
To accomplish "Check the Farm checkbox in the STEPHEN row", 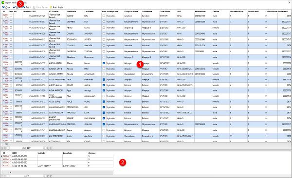I will [104, 22].
